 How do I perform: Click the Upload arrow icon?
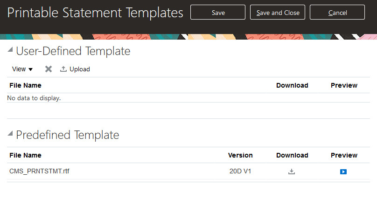[63, 69]
